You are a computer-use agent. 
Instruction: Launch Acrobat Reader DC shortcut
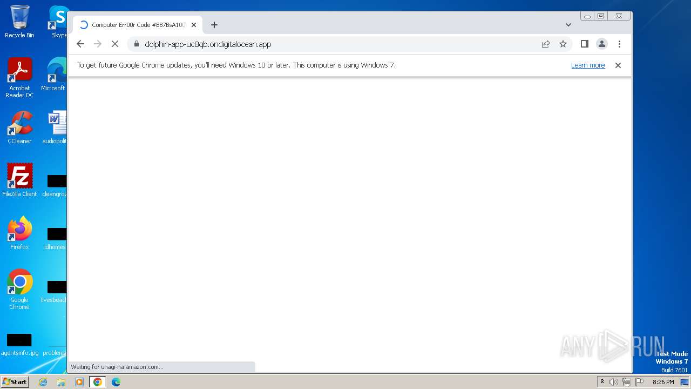(x=19, y=78)
